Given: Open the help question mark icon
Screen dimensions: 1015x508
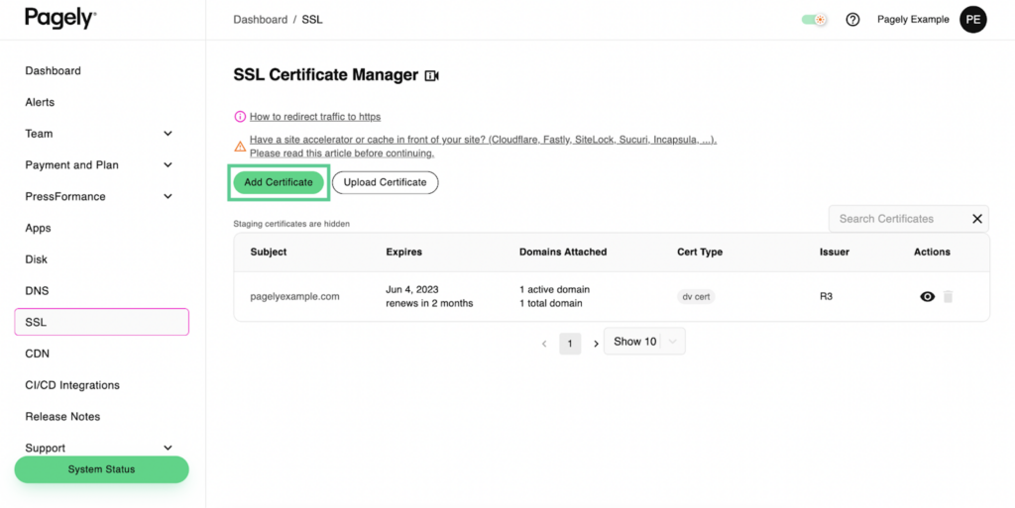Looking at the screenshot, I should (852, 20).
